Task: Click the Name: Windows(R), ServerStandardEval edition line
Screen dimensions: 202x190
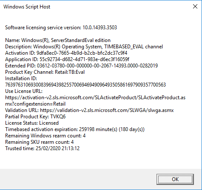Action: point(58,40)
